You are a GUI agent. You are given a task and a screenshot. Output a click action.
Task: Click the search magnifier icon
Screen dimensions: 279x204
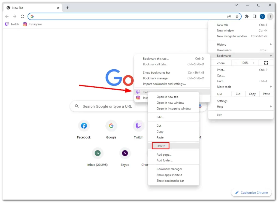click(x=77, y=106)
